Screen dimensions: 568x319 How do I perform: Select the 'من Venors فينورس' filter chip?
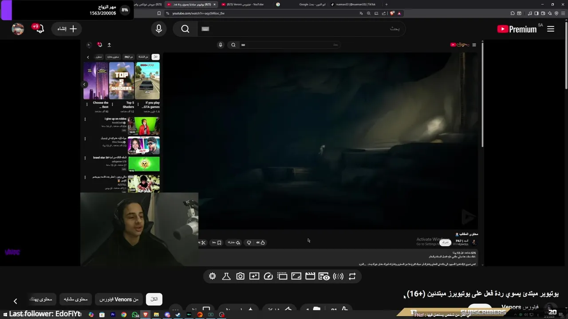(118, 300)
